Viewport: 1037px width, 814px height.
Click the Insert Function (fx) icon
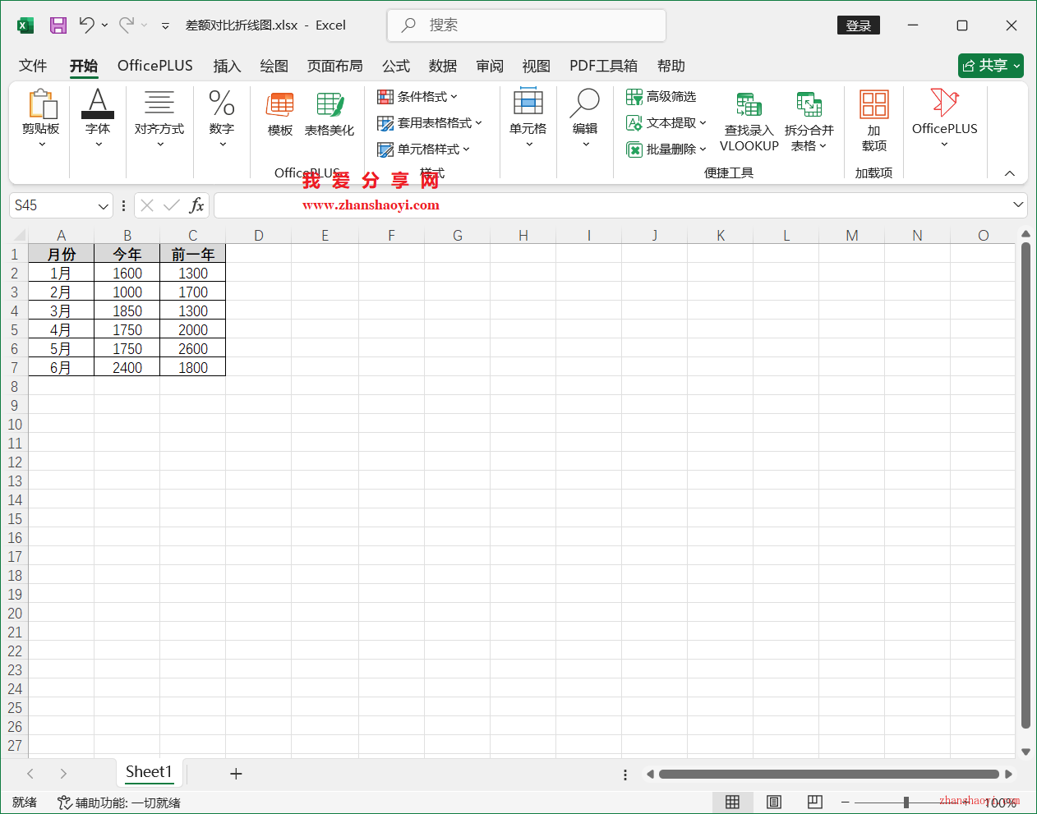click(196, 205)
